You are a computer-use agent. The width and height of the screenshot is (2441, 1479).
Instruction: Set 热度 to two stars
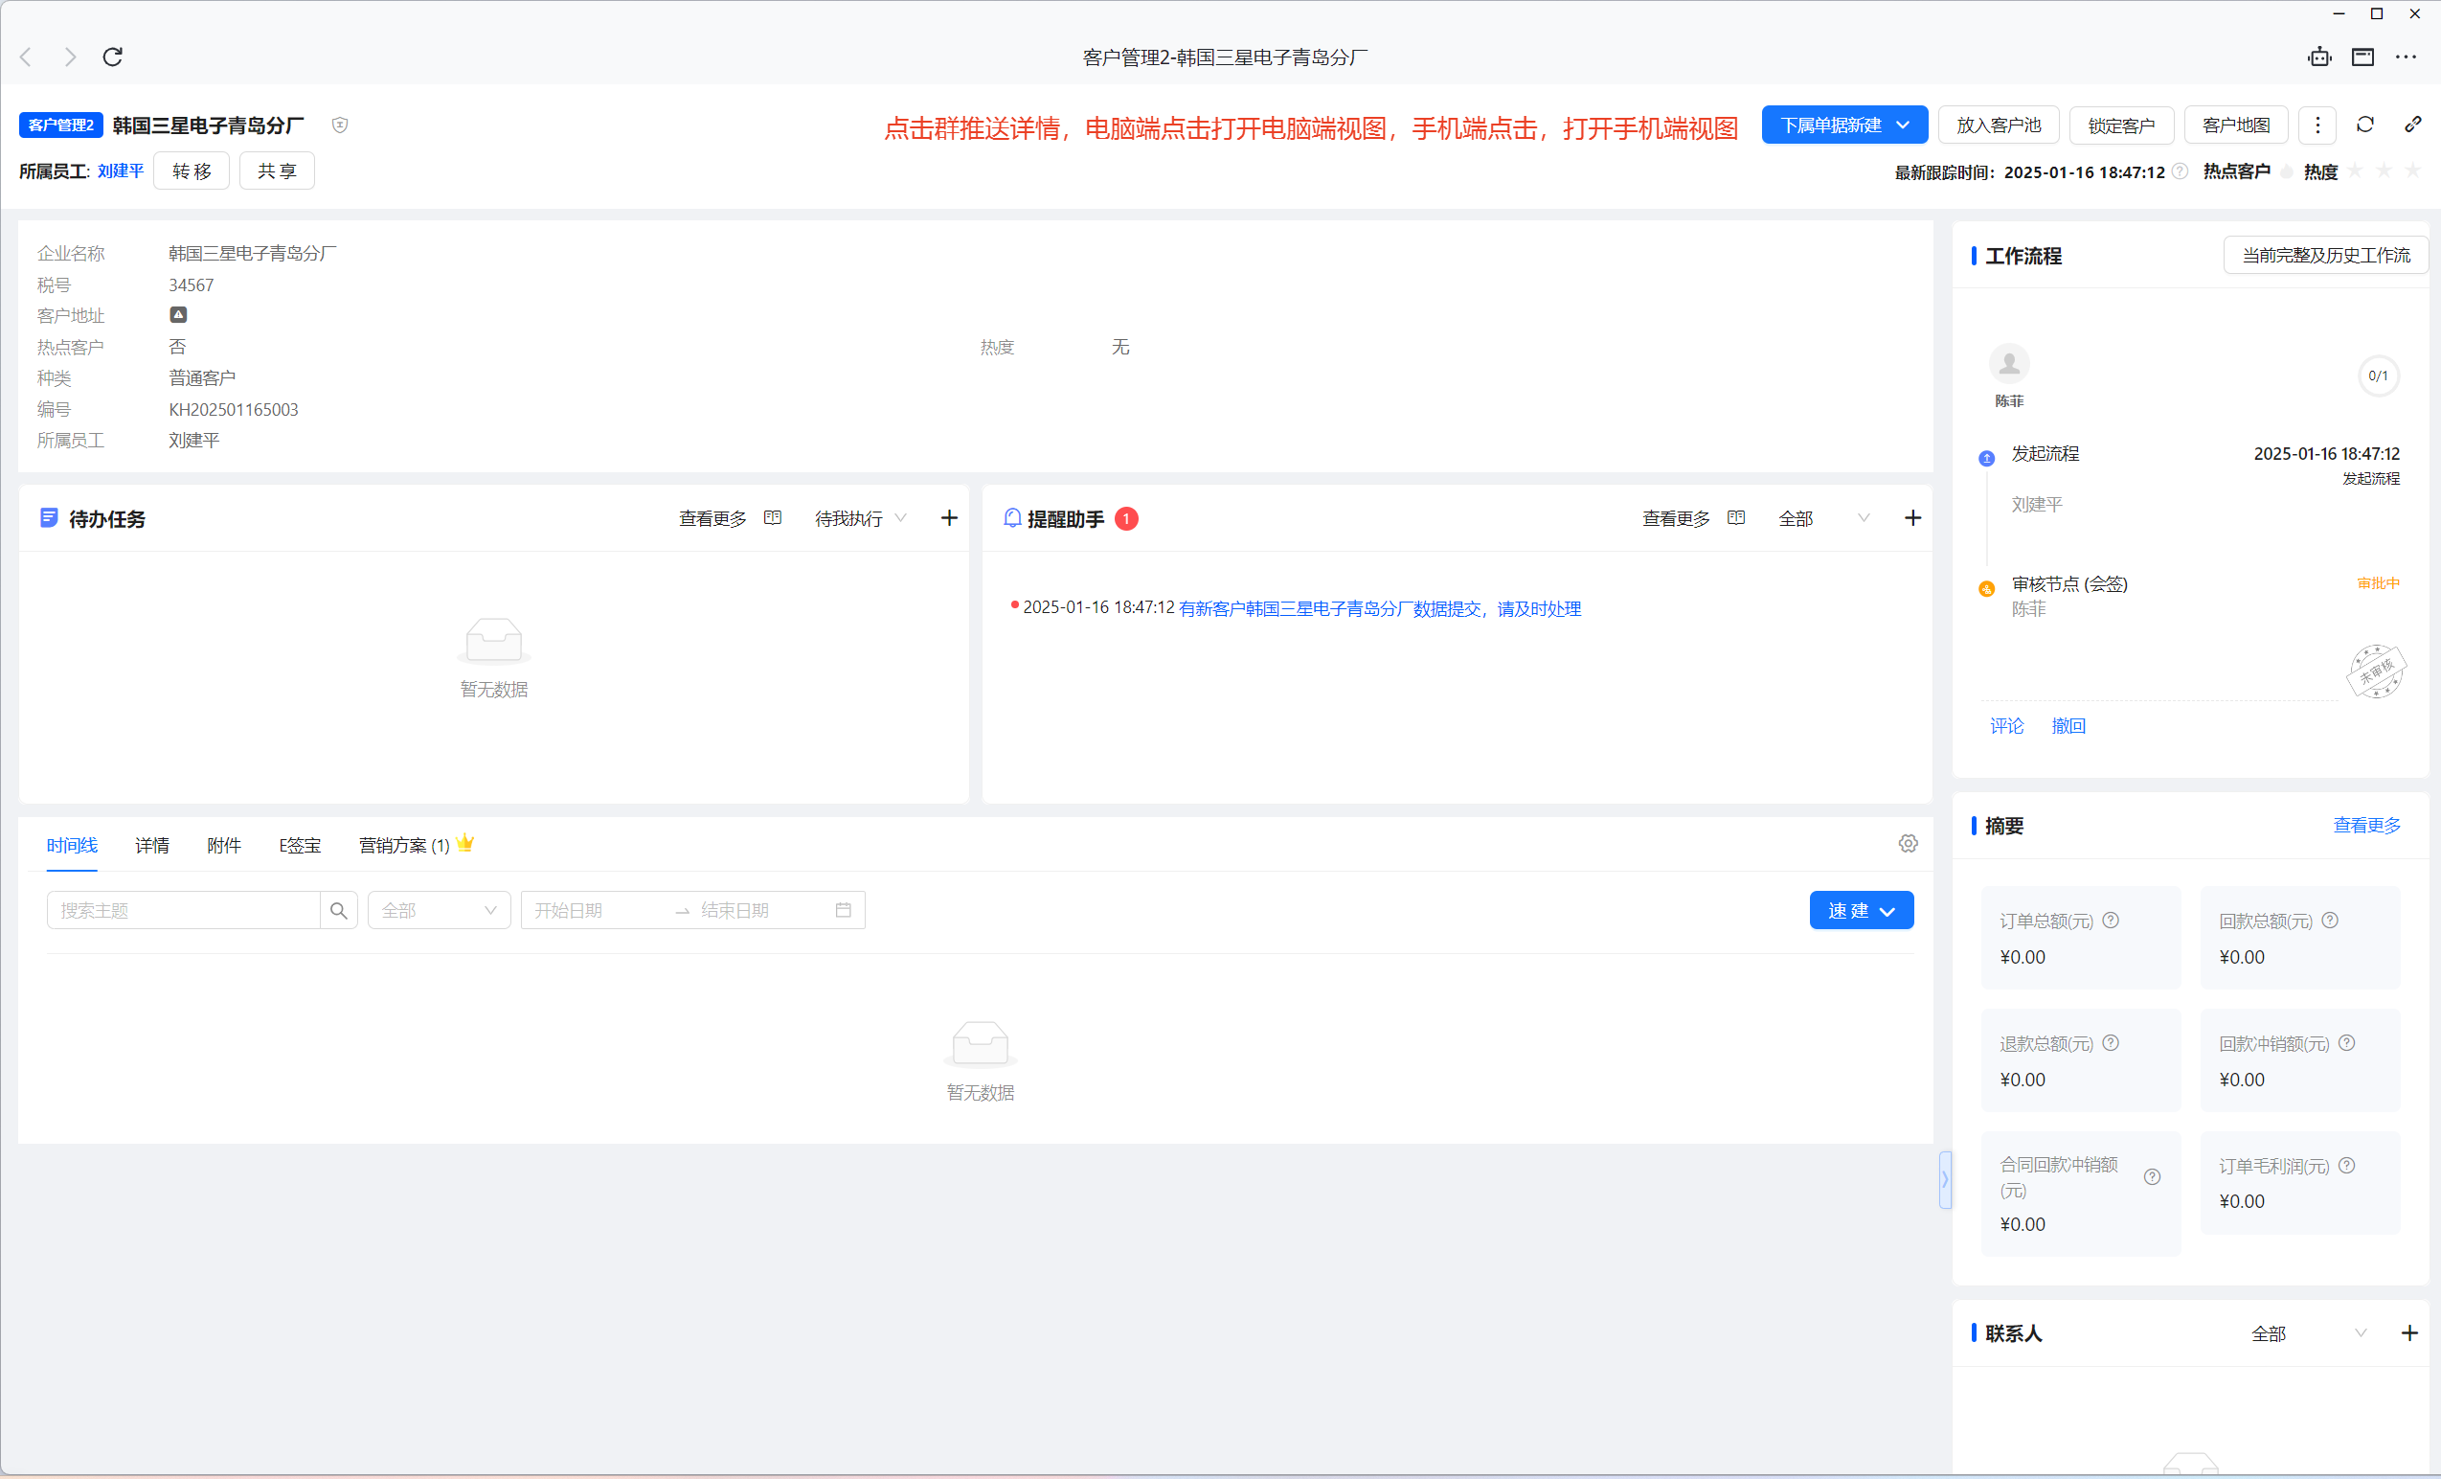2384,171
